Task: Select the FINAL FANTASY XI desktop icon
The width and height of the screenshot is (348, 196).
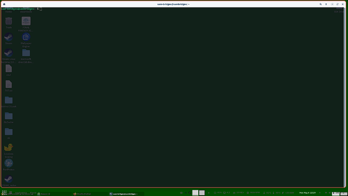Action: (26, 24)
